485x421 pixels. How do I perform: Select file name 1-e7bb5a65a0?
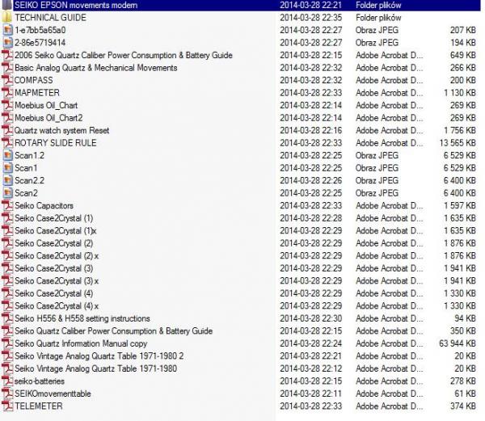40,30
